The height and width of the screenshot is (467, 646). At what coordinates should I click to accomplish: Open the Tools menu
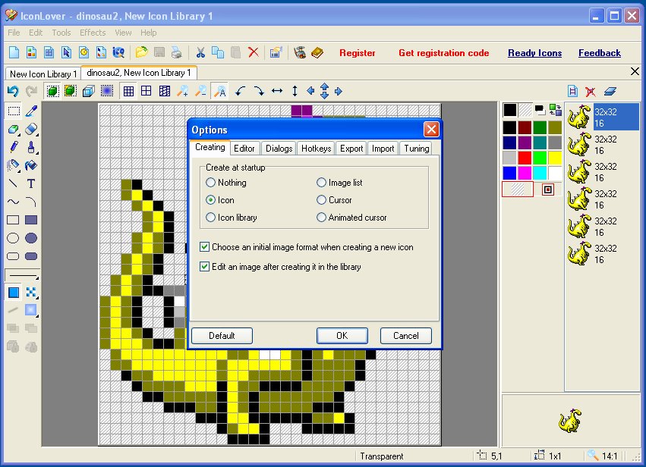pyautogui.click(x=61, y=33)
